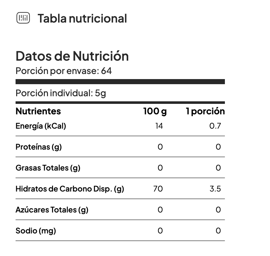Click the Porción individual: 5g line
270x256 pixels.
click(61, 93)
